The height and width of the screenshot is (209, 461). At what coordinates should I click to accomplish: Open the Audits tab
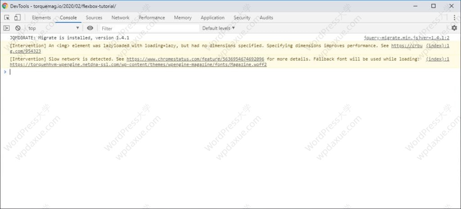point(267,18)
